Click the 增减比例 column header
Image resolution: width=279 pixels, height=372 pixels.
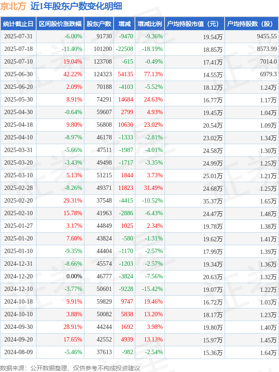tap(150, 24)
